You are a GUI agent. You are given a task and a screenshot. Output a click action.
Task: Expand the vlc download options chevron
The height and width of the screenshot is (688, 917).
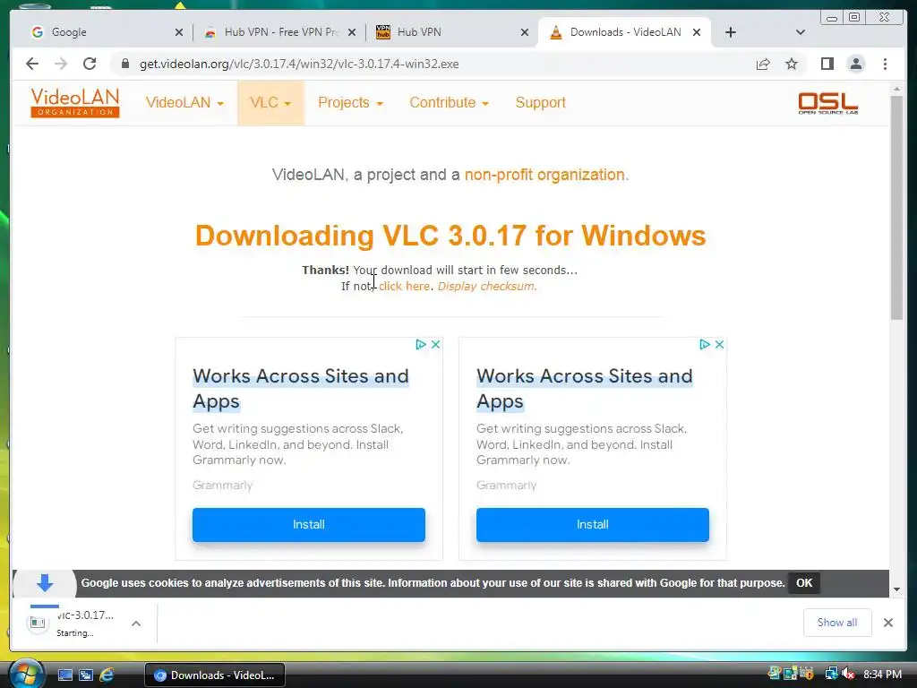click(x=136, y=623)
